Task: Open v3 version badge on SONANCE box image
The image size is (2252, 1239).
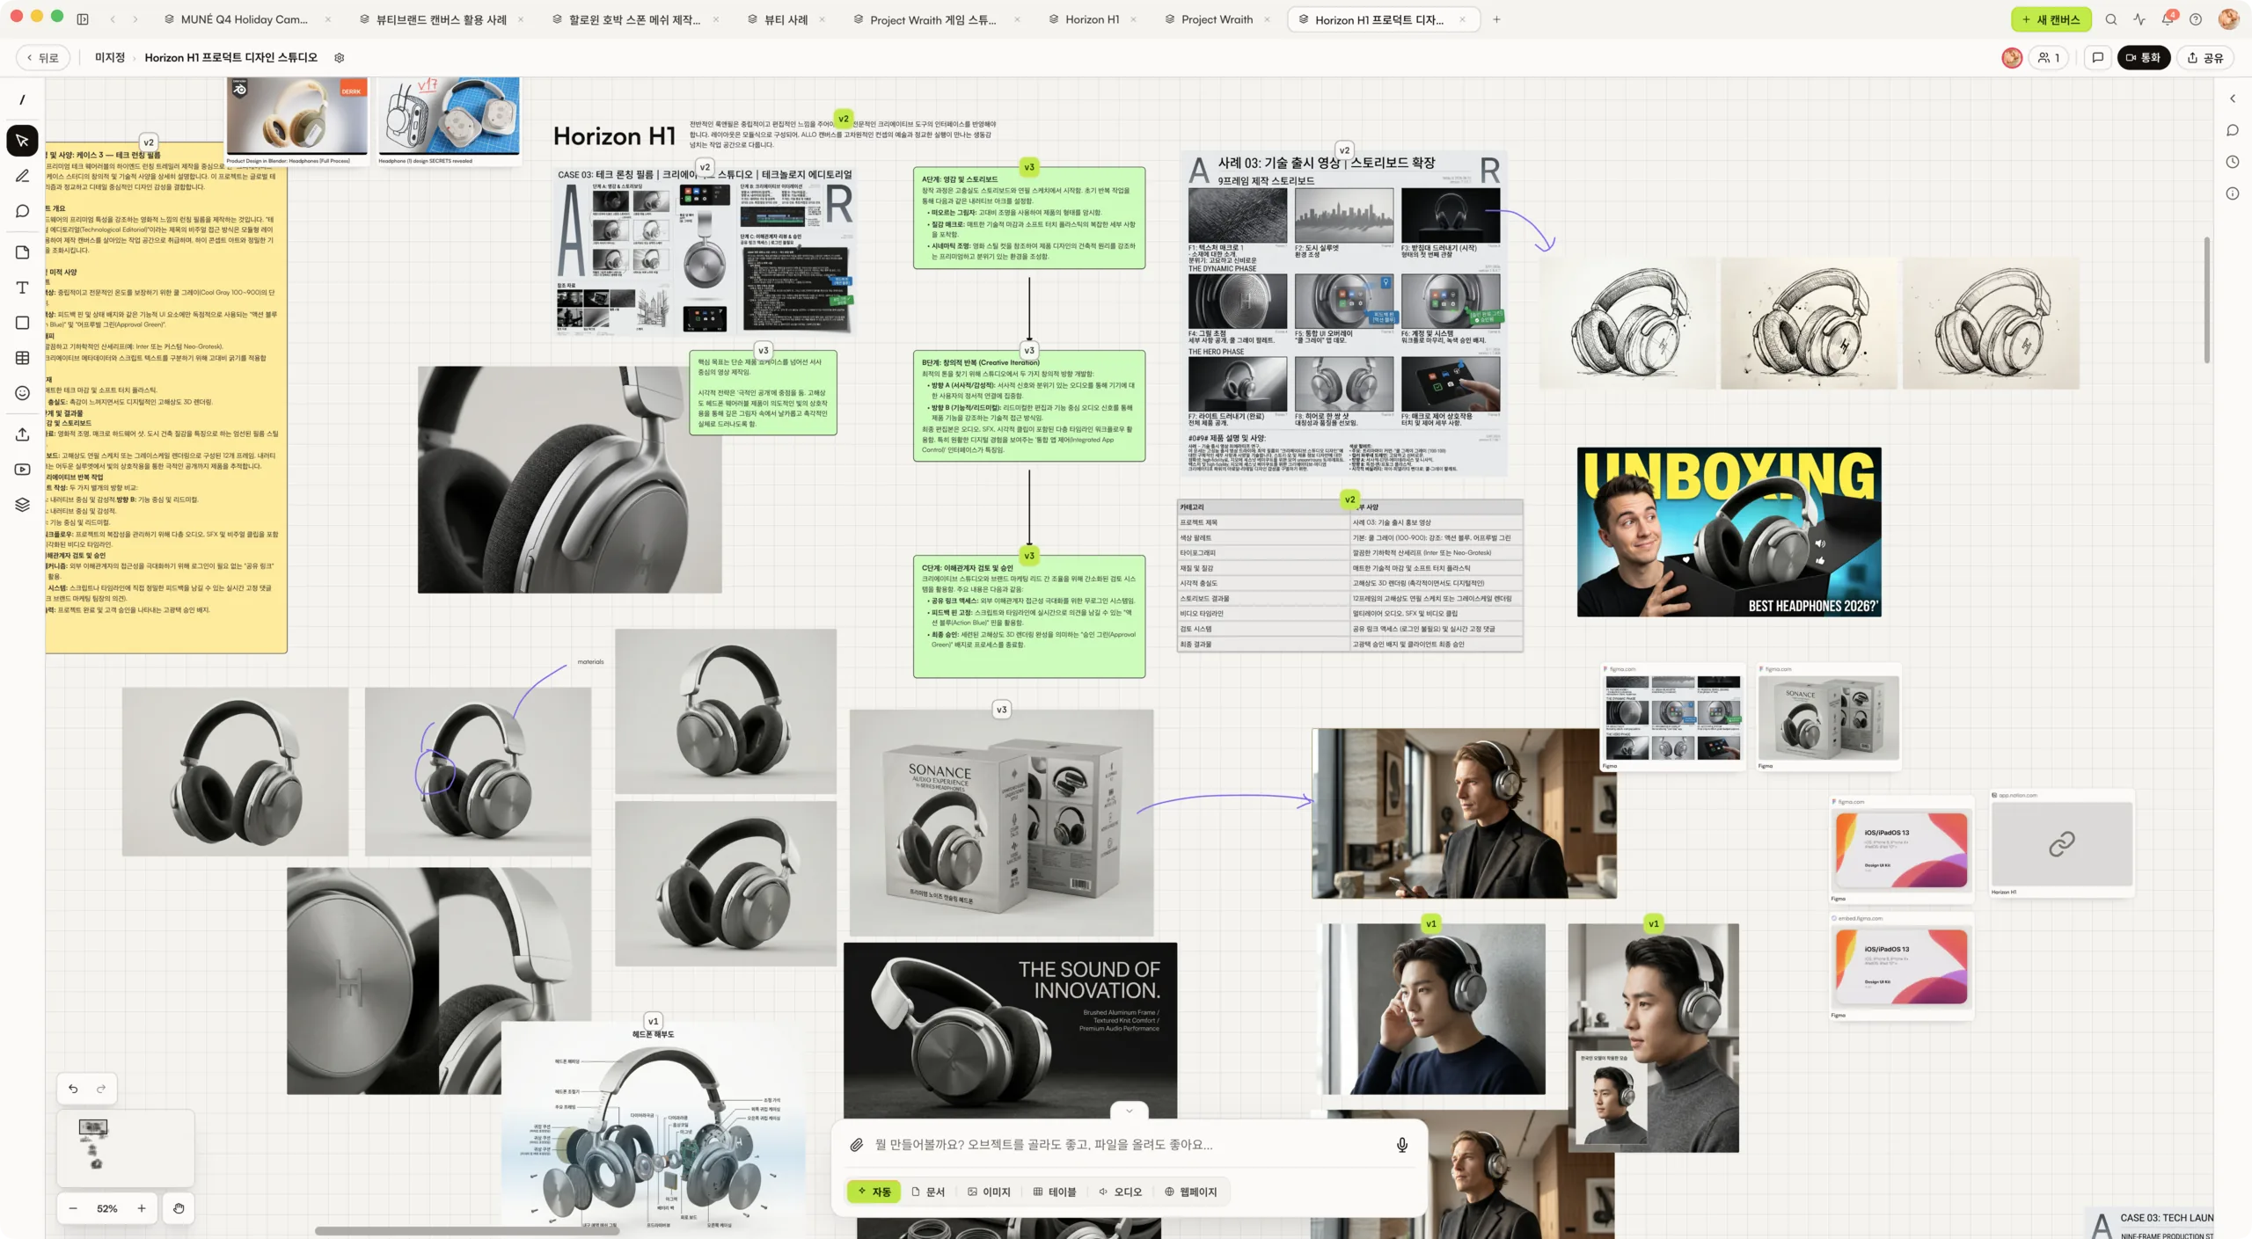Action: click(1001, 711)
